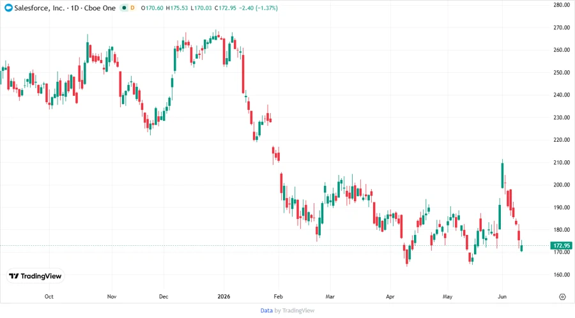Click the change value −2.40 (−1.37%)

point(258,8)
